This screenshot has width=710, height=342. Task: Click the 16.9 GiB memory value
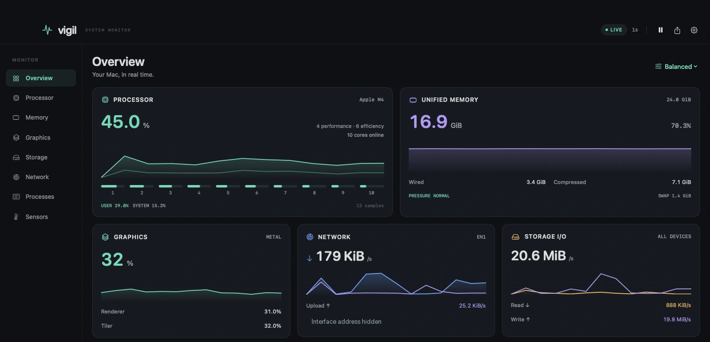coord(436,122)
